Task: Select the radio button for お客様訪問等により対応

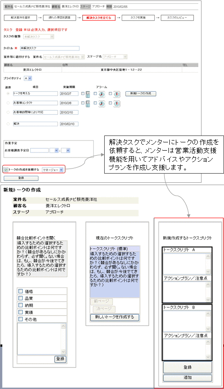Action: (8, 113)
